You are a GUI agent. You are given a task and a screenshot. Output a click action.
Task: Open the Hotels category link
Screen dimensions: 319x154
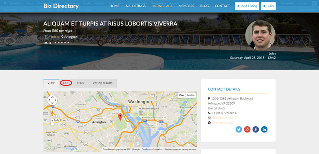click(x=54, y=37)
